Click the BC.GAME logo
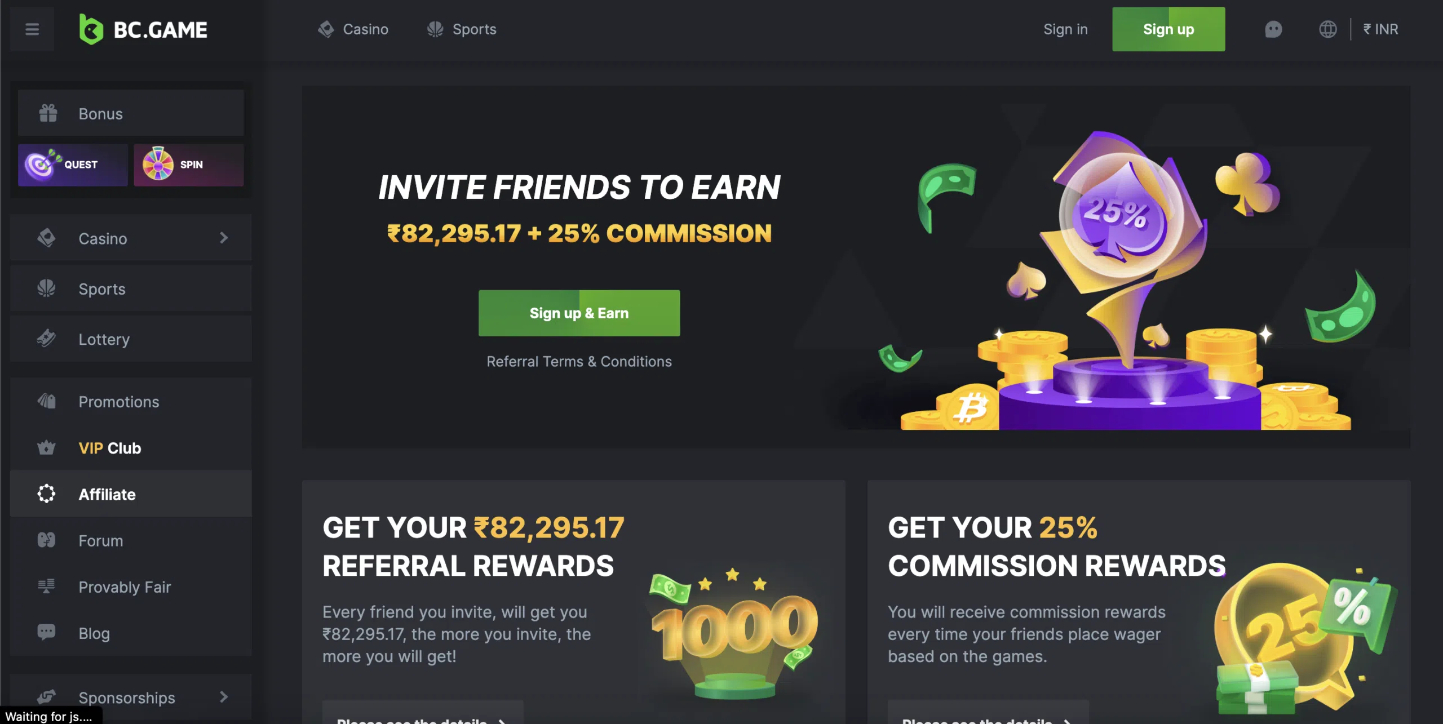Viewport: 1443px width, 724px height. click(143, 29)
